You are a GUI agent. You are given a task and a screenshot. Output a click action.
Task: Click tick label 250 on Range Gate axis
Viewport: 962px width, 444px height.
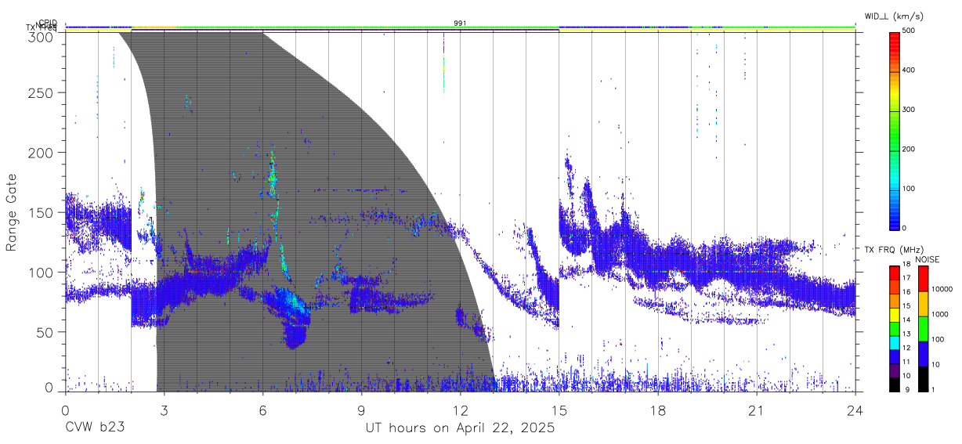tap(42, 92)
